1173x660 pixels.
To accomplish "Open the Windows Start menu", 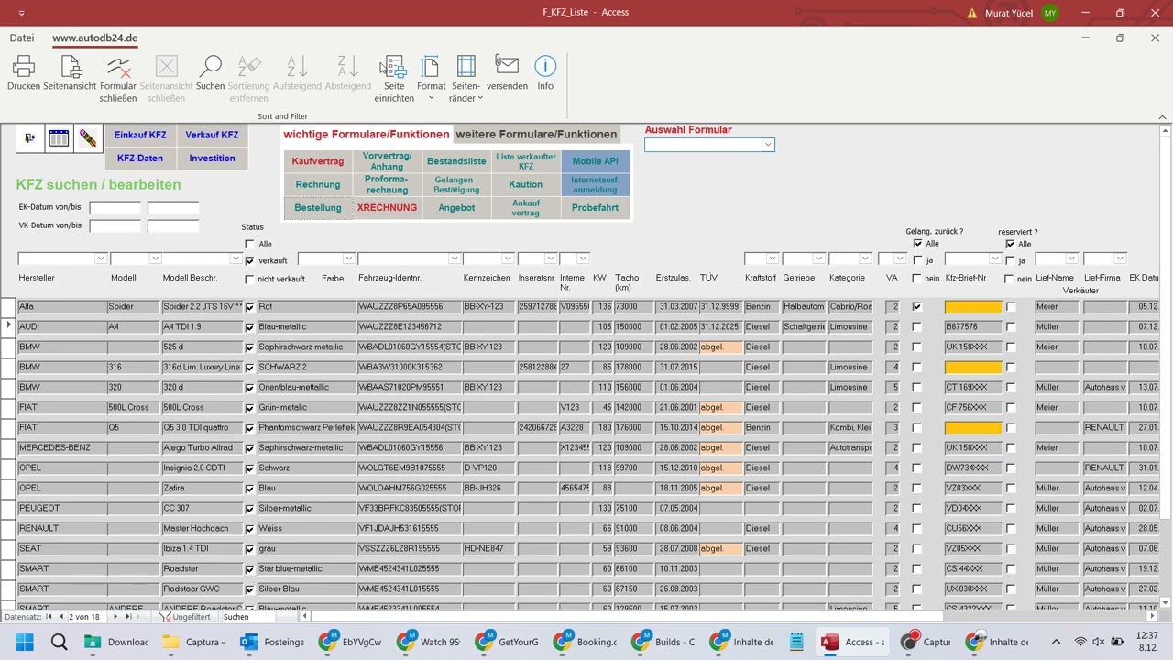I will (24, 642).
